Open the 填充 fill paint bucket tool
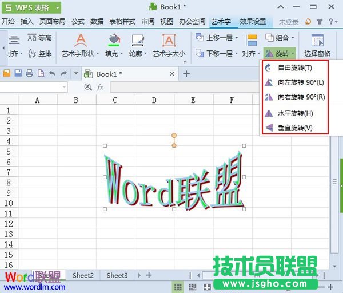The image size is (343, 293). (114, 41)
